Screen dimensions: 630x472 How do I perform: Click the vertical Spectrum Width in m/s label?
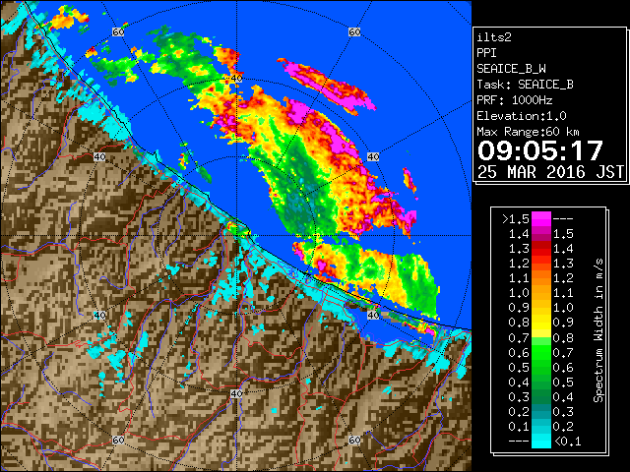(598, 330)
